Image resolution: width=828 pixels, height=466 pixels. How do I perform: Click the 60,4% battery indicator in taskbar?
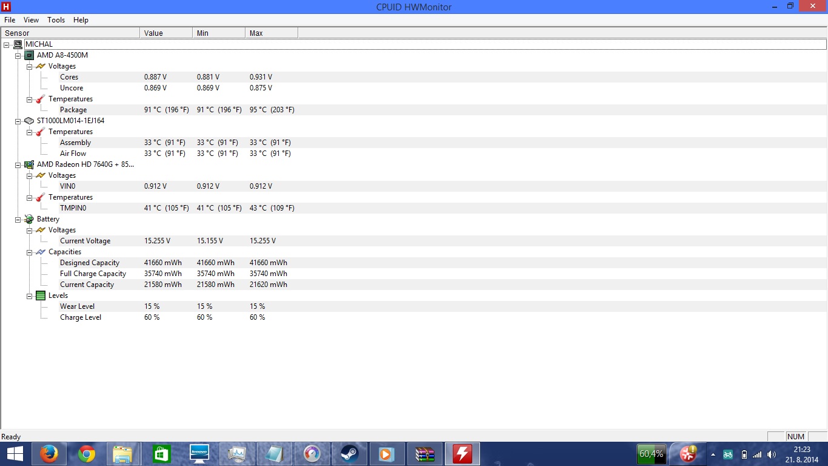click(x=651, y=454)
